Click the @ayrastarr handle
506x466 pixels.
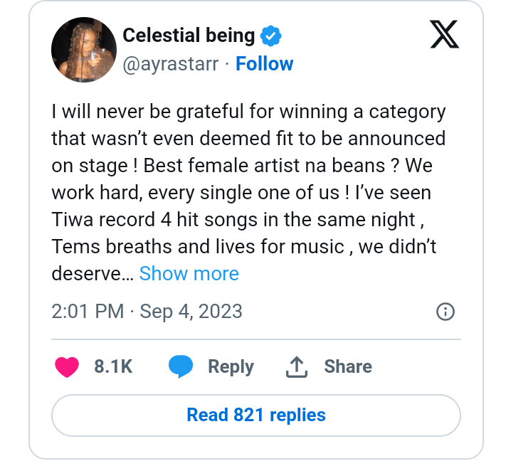tap(170, 64)
